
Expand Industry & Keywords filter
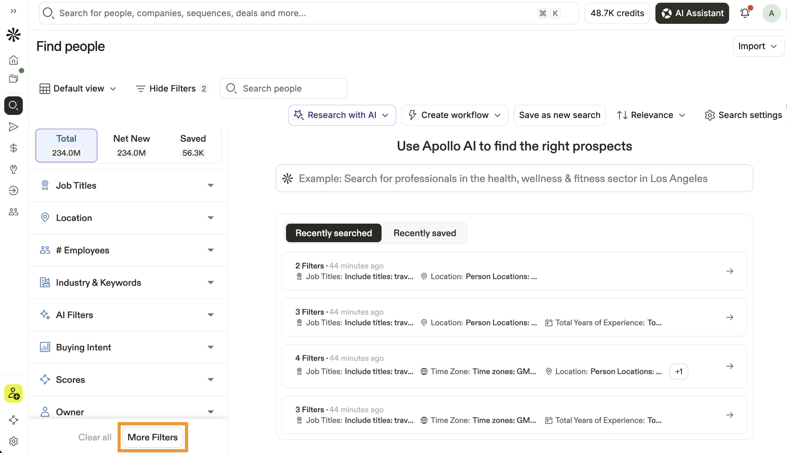128,282
